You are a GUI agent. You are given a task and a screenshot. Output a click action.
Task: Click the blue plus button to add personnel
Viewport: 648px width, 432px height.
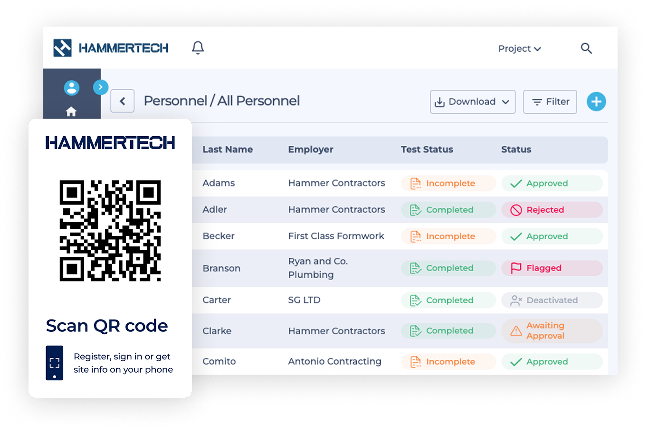coord(596,102)
